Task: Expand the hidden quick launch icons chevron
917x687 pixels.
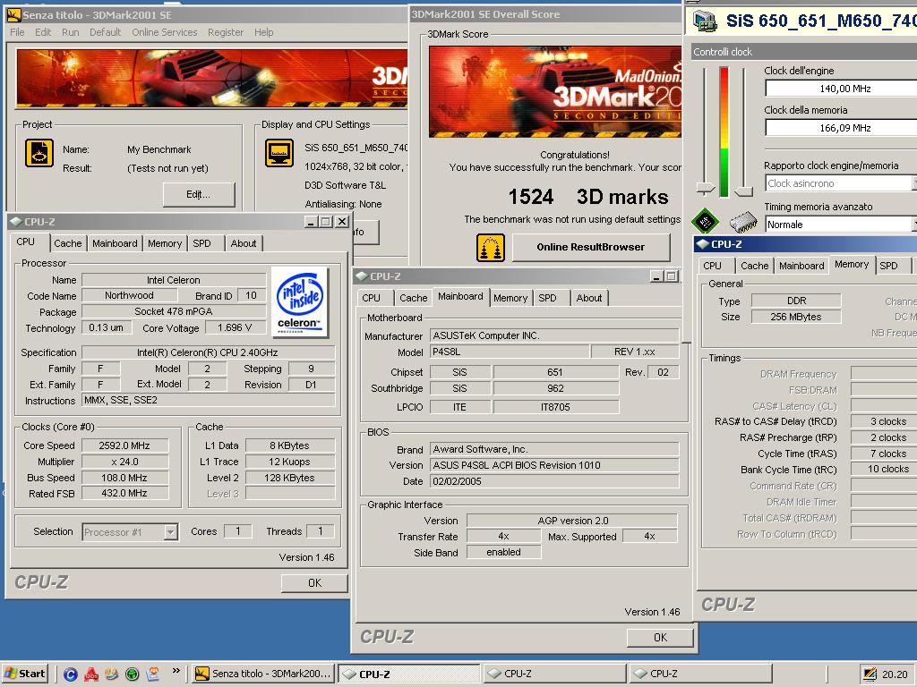Action: click(176, 671)
